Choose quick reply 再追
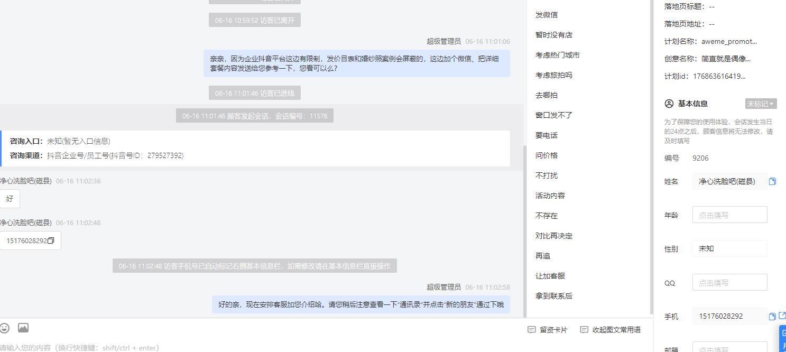The image size is (786, 352). tap(543, 256)
